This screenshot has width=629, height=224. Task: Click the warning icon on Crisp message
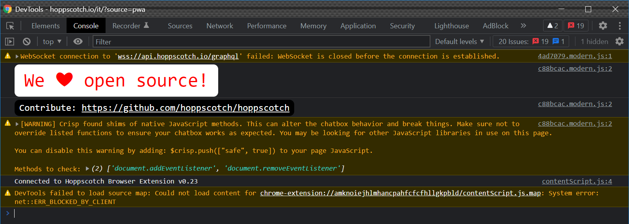[7, 123]
